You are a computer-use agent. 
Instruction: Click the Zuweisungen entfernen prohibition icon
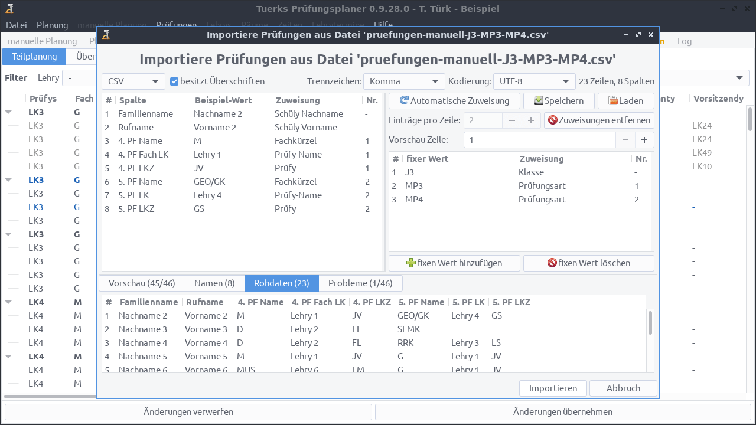click(552, 120)
